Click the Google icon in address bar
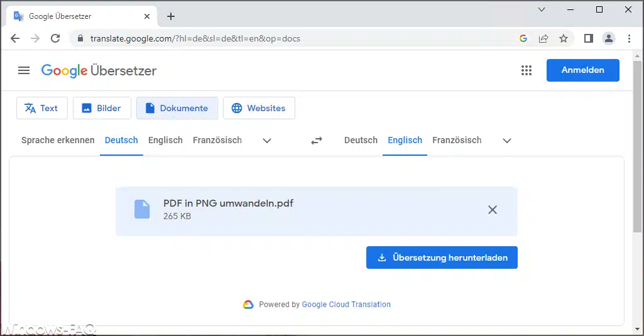Image resolution: width=644 pixels, height=336 pixels. [523, 38]
